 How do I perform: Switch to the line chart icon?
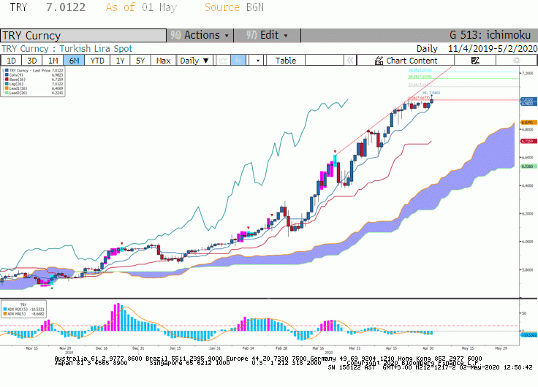coord(224,61)
